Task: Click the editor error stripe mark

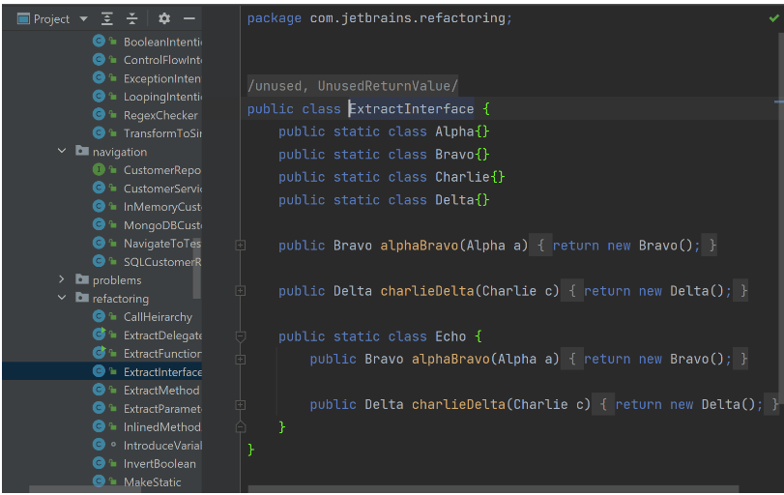Action: click(779, 102)
